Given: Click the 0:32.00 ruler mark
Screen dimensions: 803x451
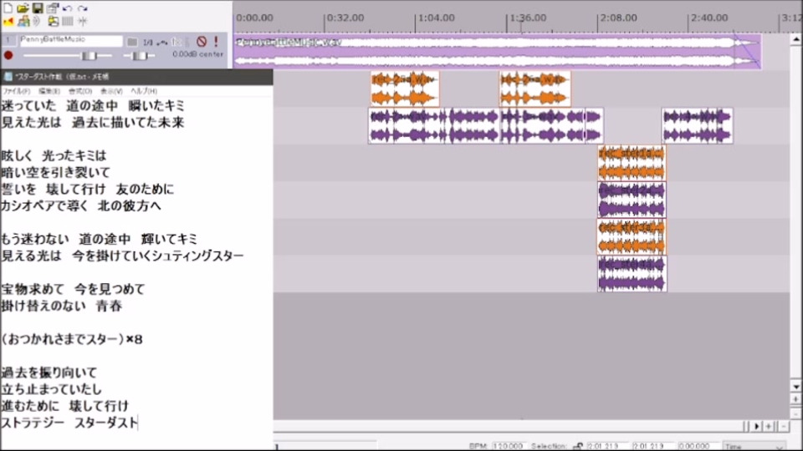Looking at the screenshot, I should click(345, 18).
